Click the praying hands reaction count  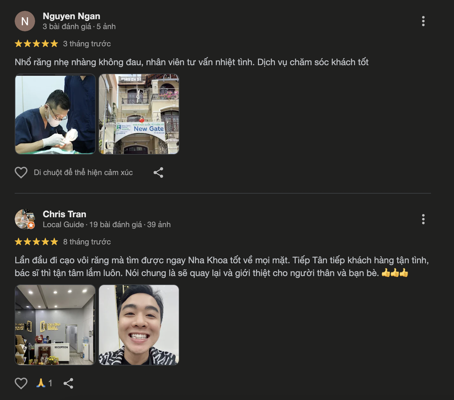[44, 383]
